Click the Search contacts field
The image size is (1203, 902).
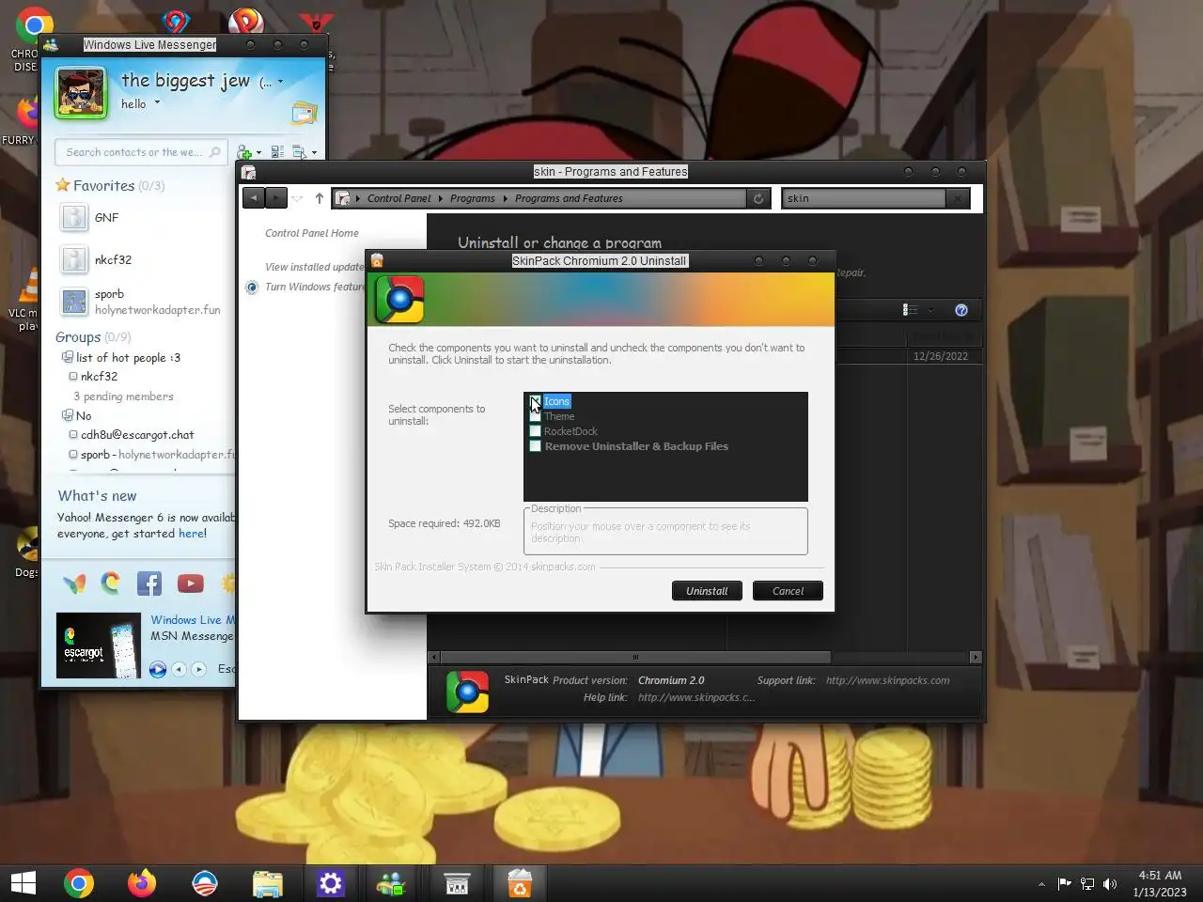pyautogui.click(x=140, y=152)
